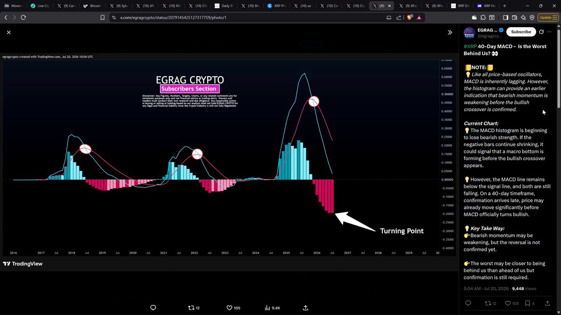Open the browser extensions puzzle icon
The width and height of the screenshot is (561, 315).
483,17
